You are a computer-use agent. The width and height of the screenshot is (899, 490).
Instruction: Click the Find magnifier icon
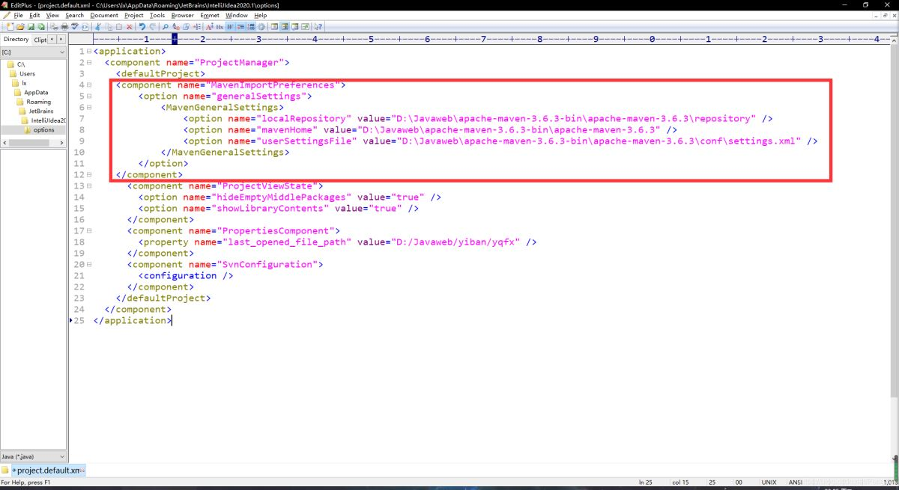(165, 27)
